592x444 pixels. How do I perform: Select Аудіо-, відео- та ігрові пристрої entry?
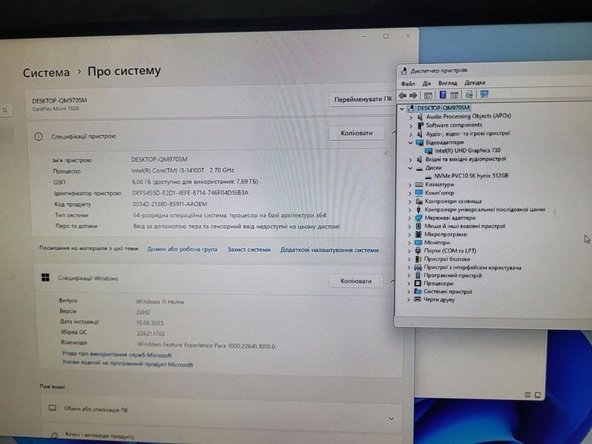[x=468, y=133]
